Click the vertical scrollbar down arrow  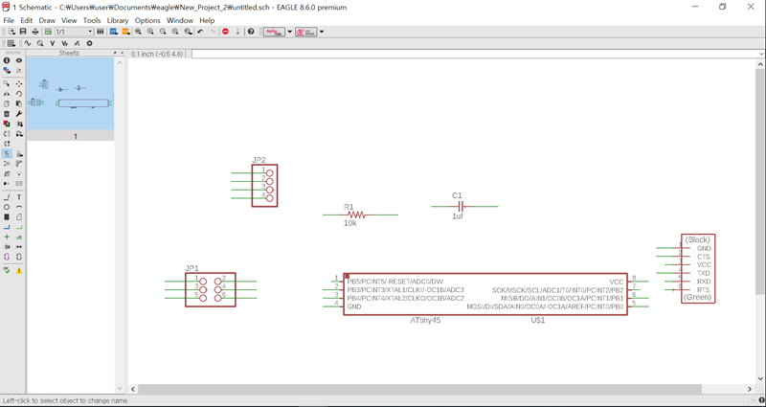[x=759, y=378]
